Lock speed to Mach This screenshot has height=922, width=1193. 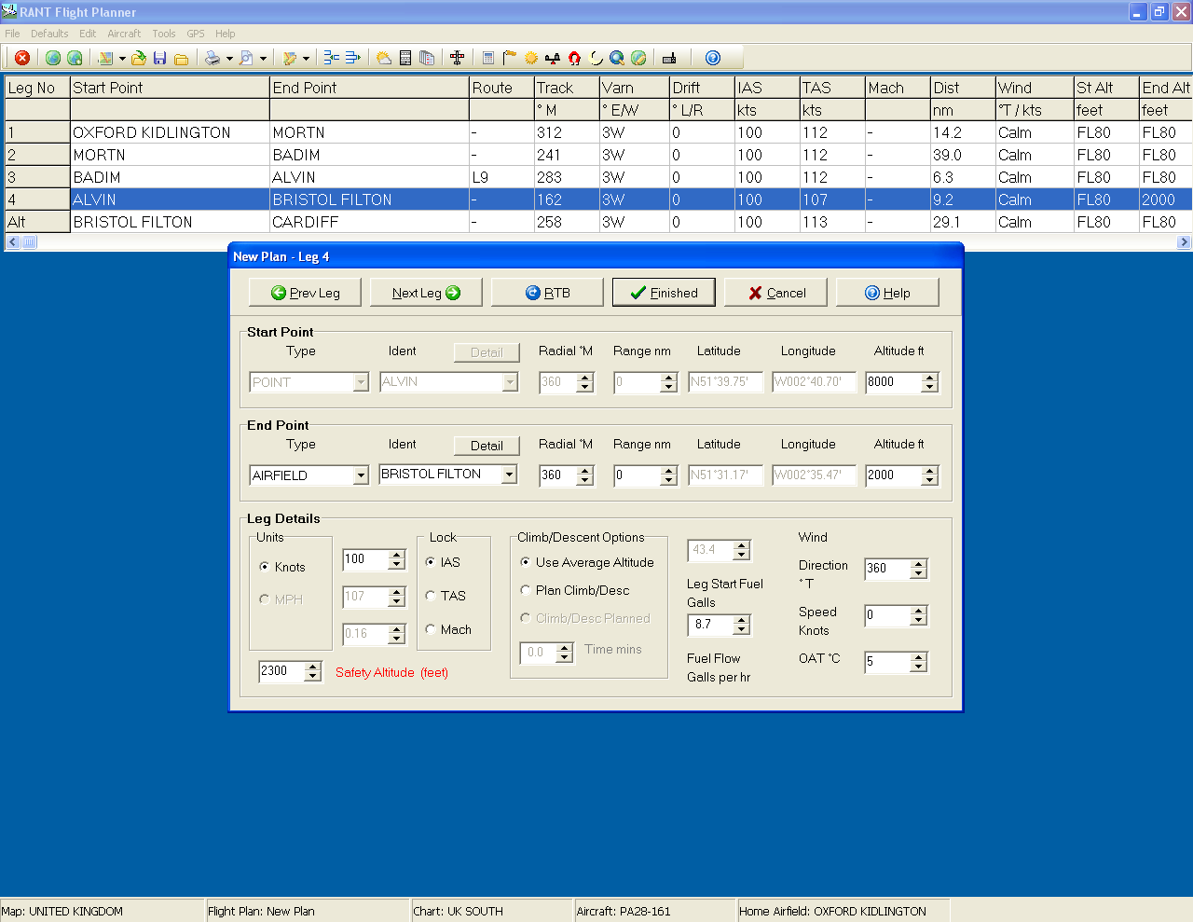tap(431, 629)
